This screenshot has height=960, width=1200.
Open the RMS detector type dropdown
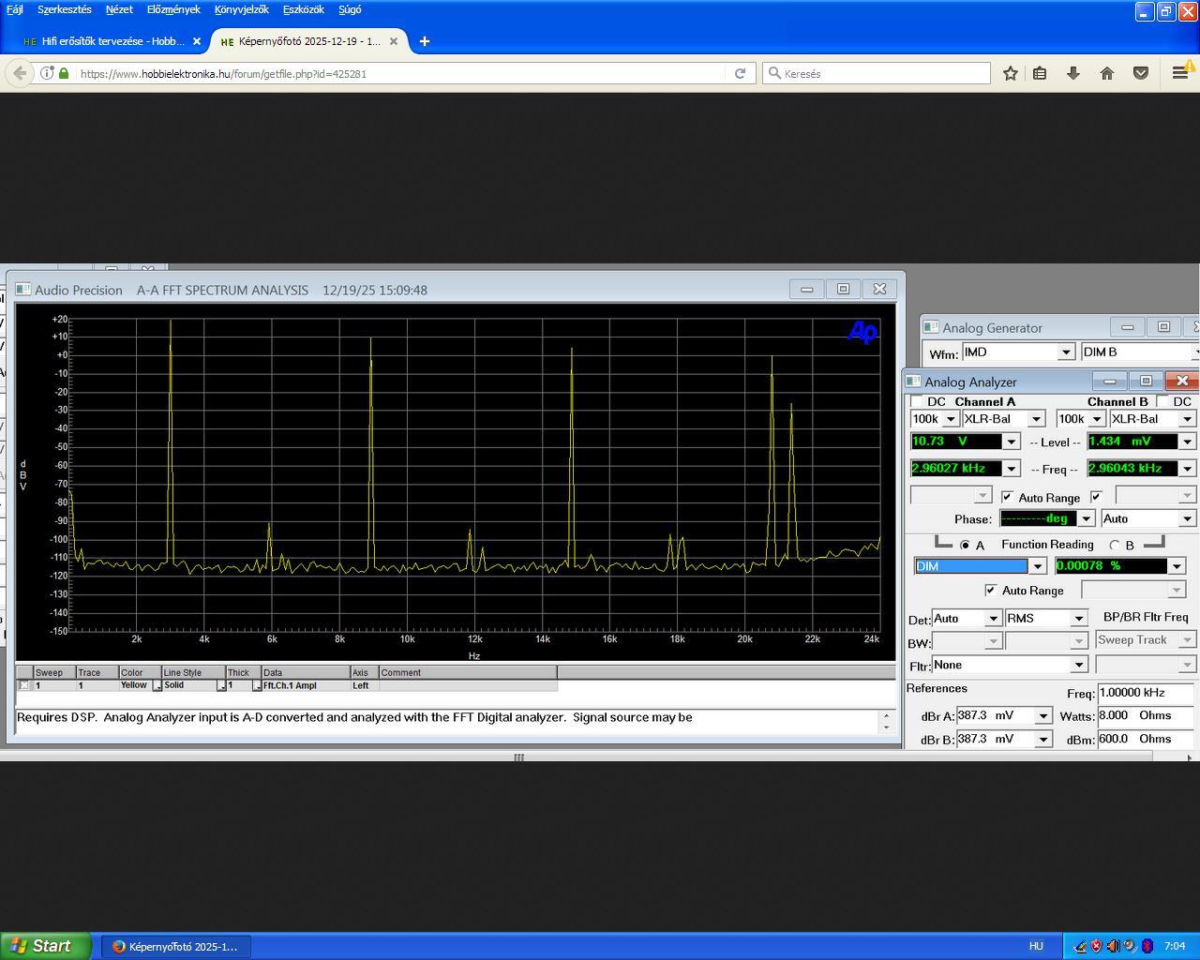pos(1078,619)
